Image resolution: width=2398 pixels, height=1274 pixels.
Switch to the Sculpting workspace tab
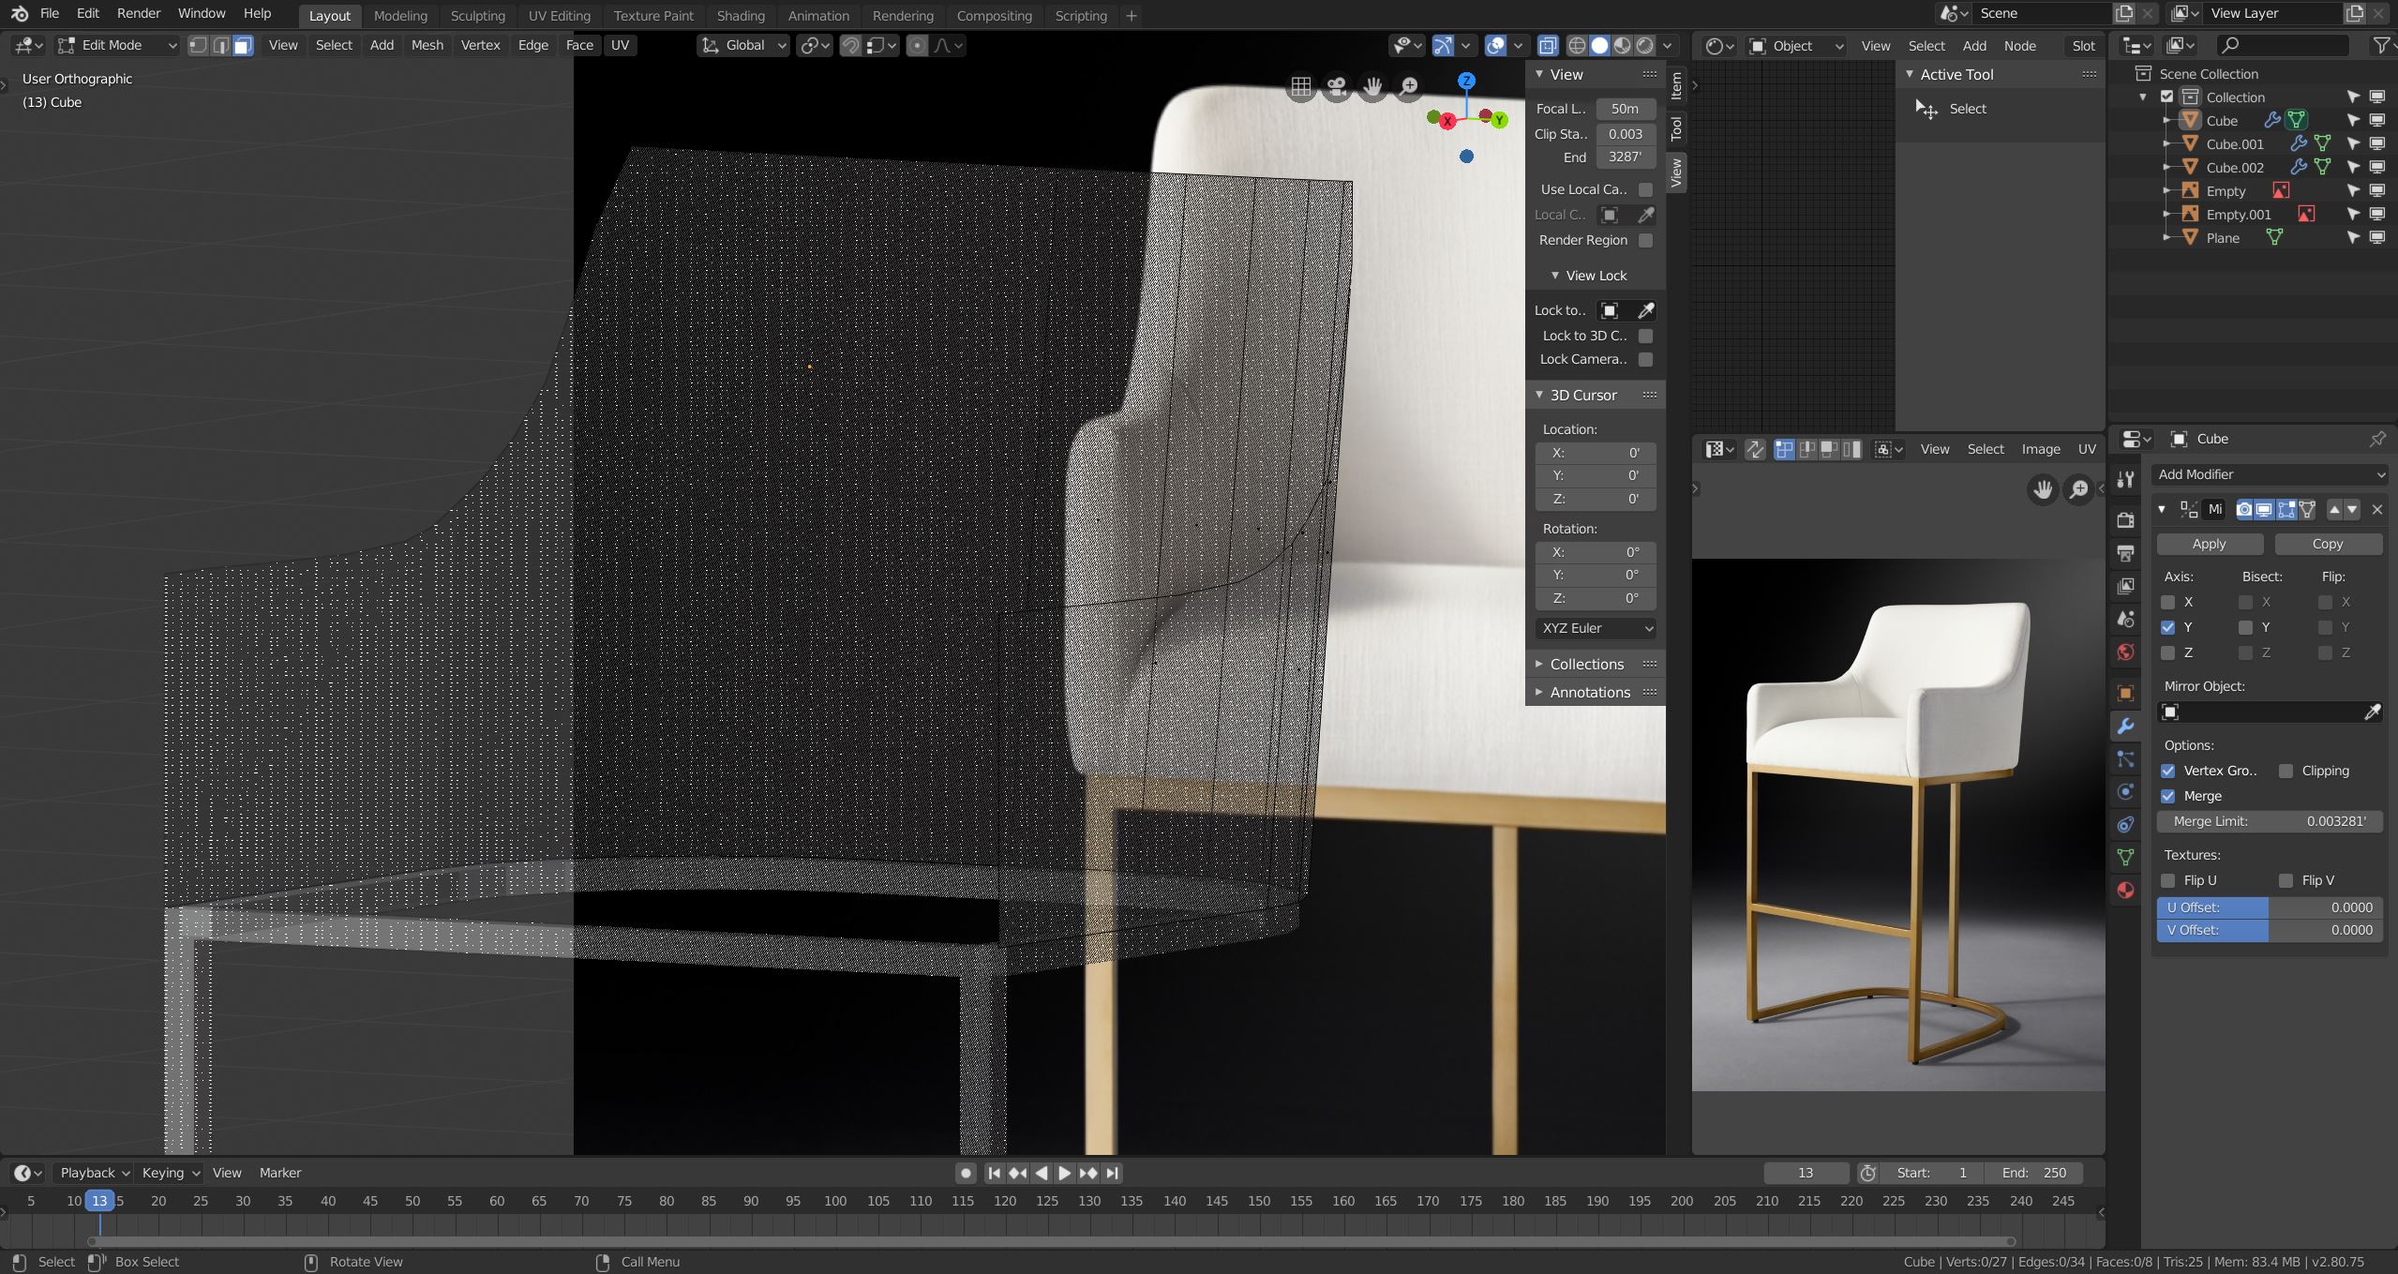[x=477, y=15]
